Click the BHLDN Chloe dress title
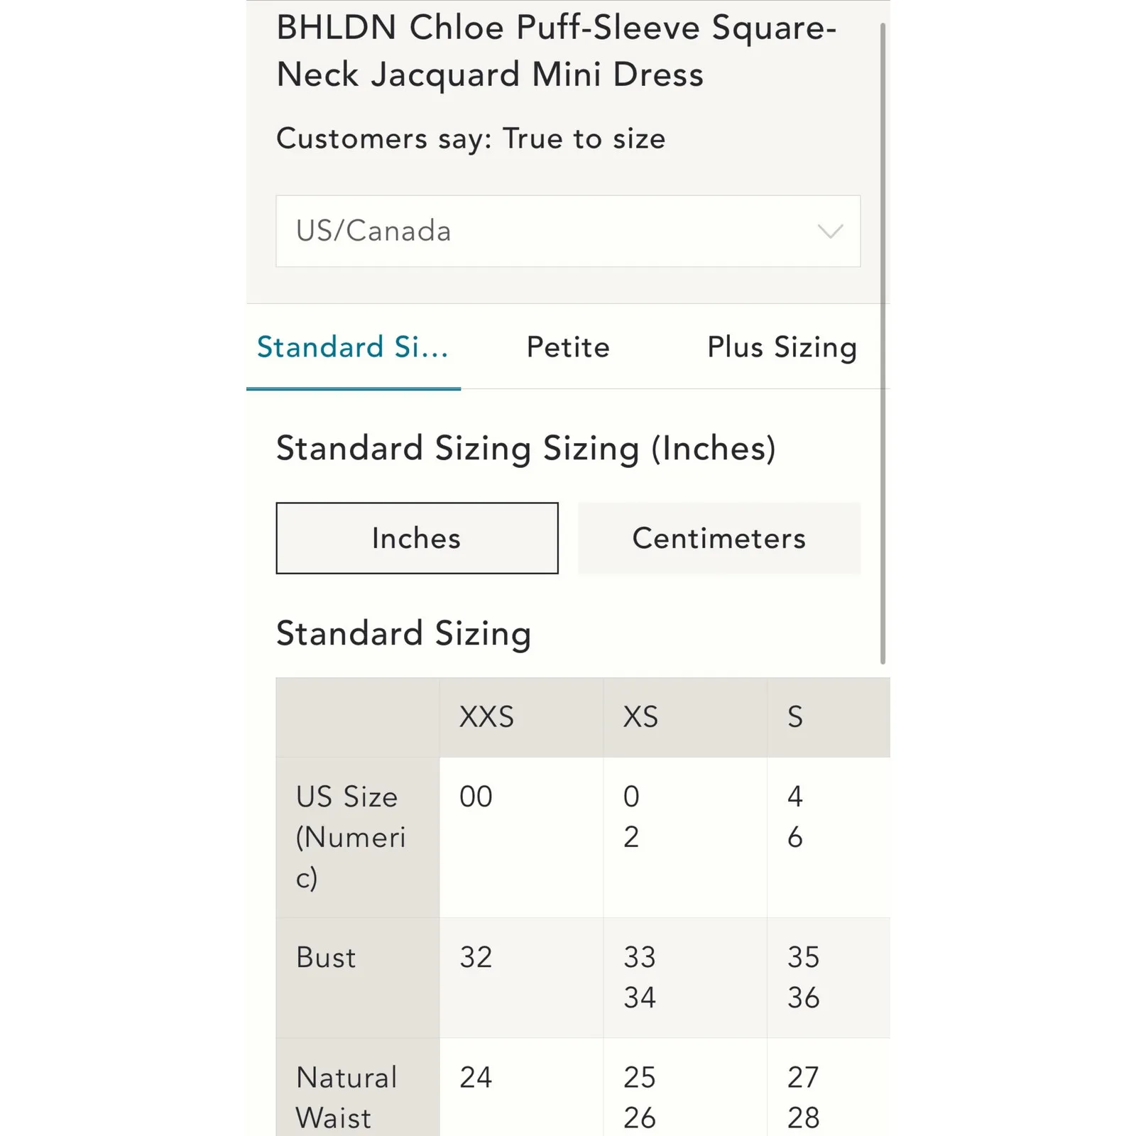Viewport: 1136px width, 1136px height. tap(557, 51)
